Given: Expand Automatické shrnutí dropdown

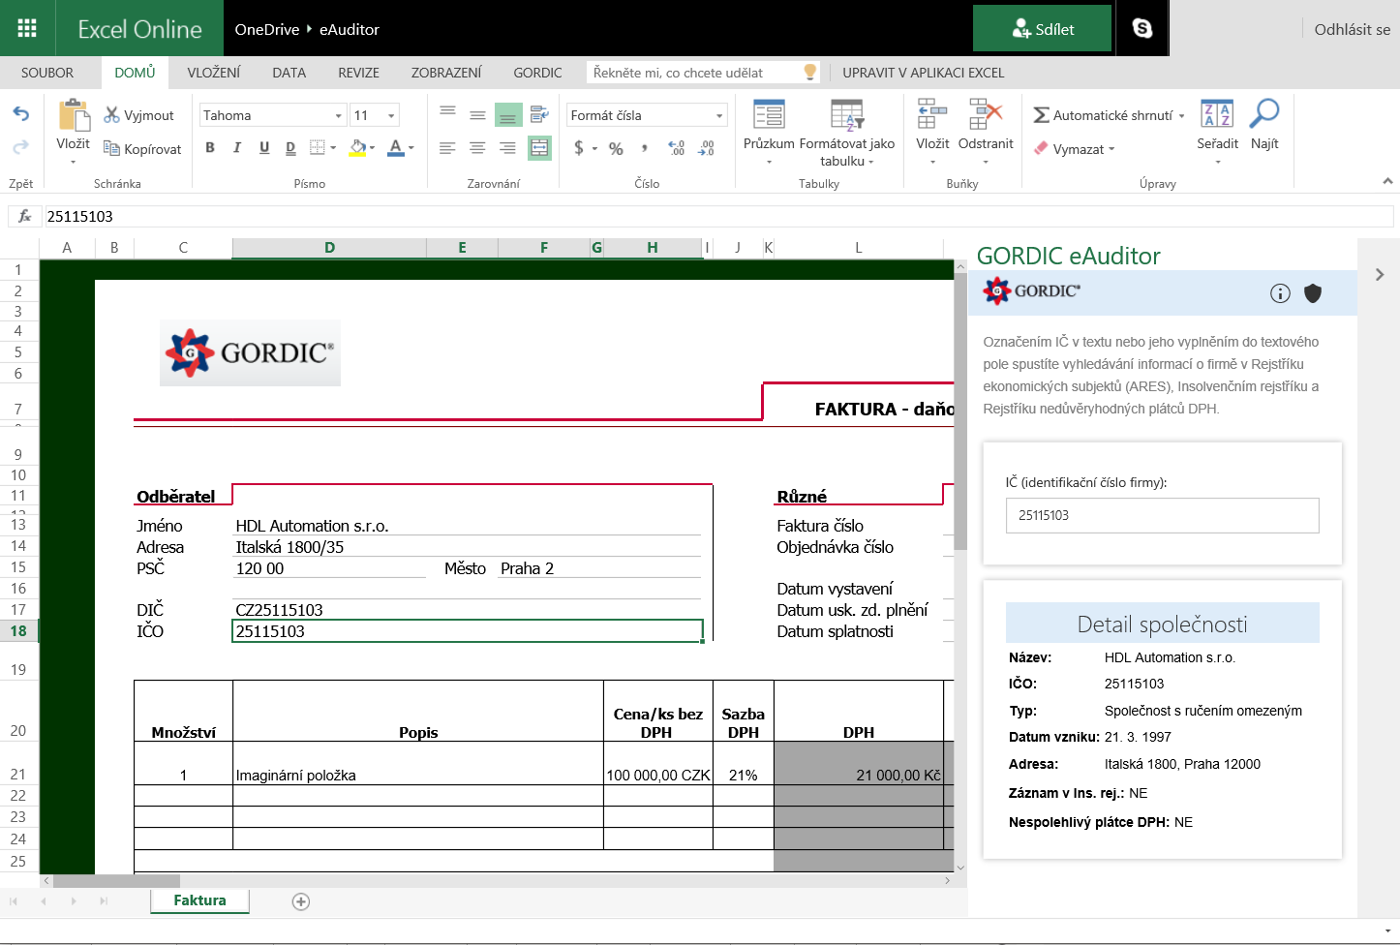Looking at the screenshot, I should [1181, 115].
